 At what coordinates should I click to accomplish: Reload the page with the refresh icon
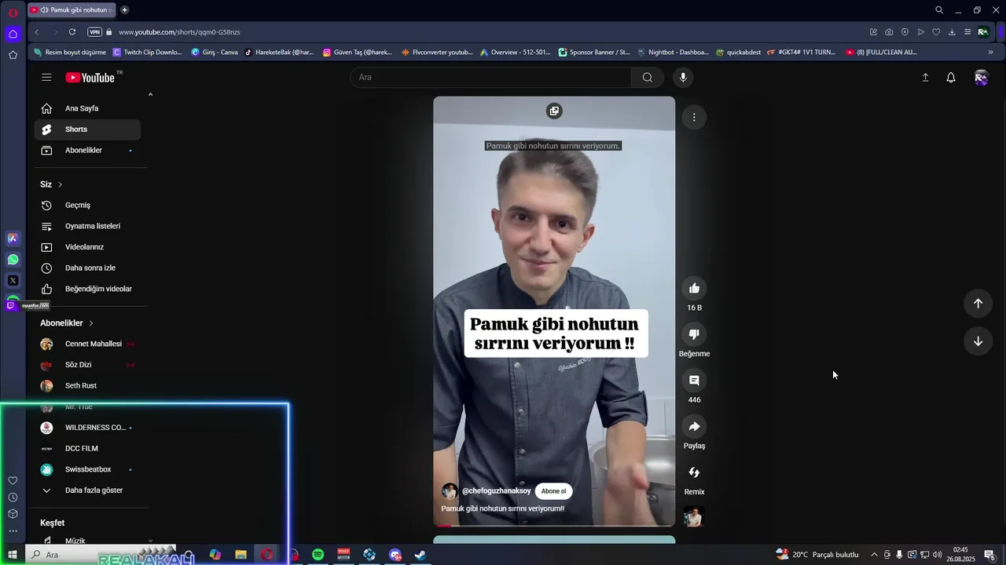point(72,32)
